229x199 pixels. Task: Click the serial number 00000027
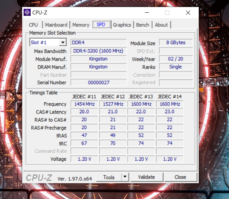click(99, 83)
